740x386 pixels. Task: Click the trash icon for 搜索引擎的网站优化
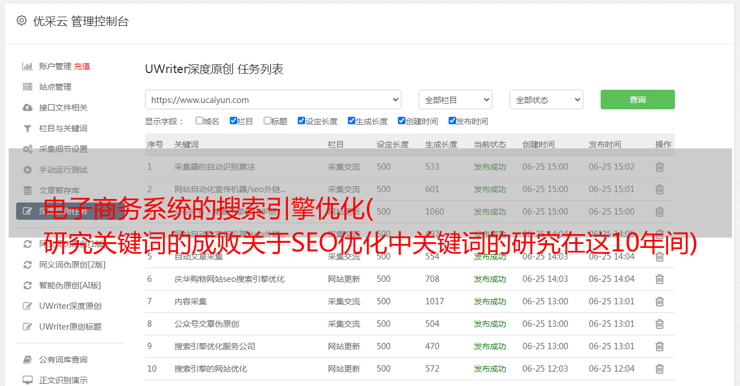point(660,369)
